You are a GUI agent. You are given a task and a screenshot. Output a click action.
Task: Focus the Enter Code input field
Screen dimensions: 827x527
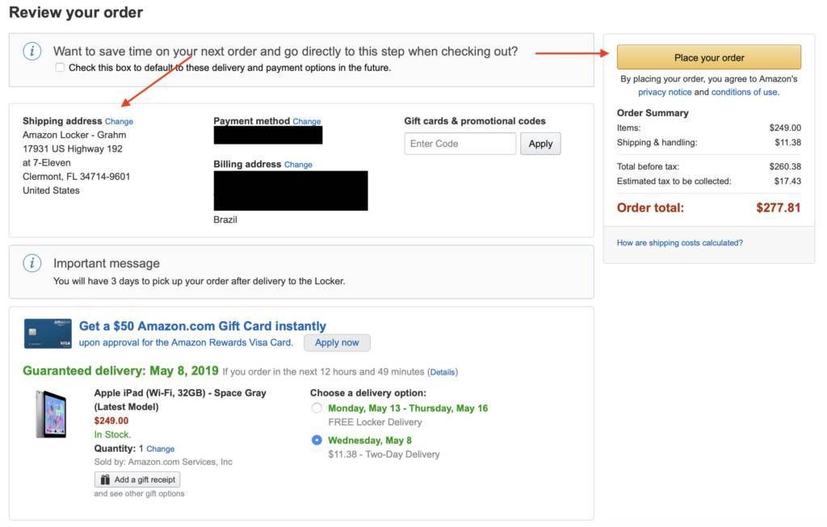tap(460, 144)
